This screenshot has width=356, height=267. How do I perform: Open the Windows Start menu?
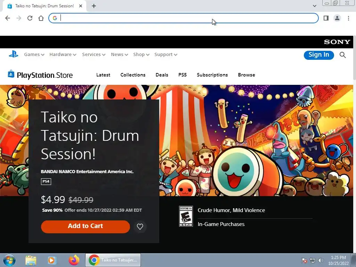(x=9, y=260)
